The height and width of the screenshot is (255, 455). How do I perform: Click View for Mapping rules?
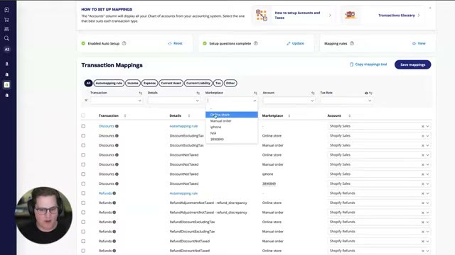419,43
